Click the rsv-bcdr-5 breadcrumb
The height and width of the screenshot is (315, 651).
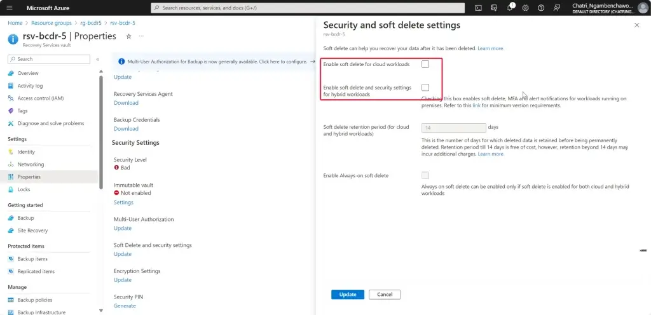123,23
